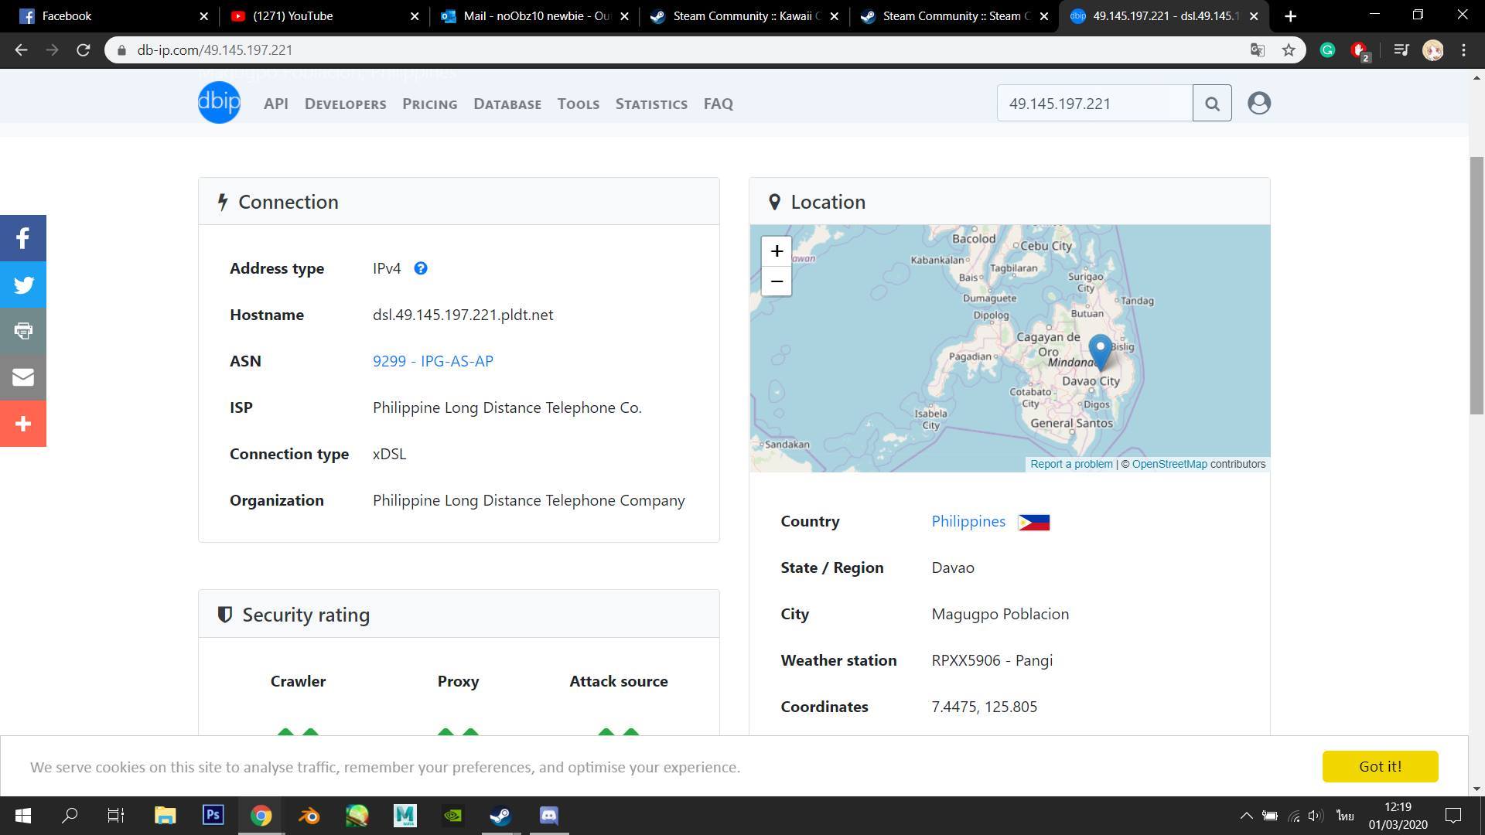Click the dbip logo
Image resolution: width=1485 pixels, height=835 pixels.
point(219,103)
